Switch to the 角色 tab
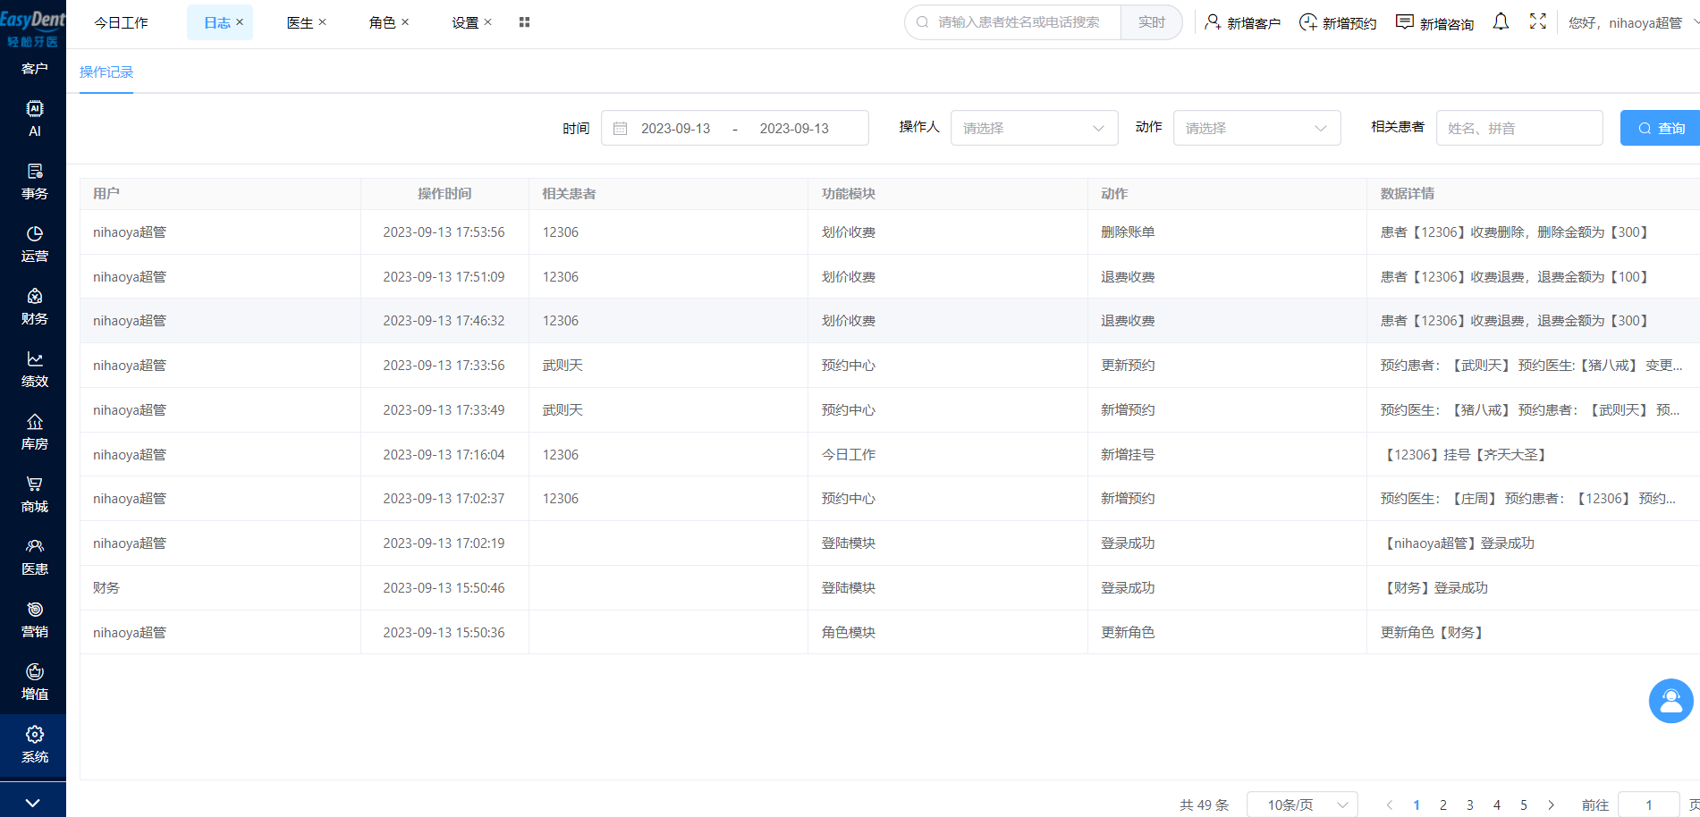1700x817 pixels. coord(382,22)
